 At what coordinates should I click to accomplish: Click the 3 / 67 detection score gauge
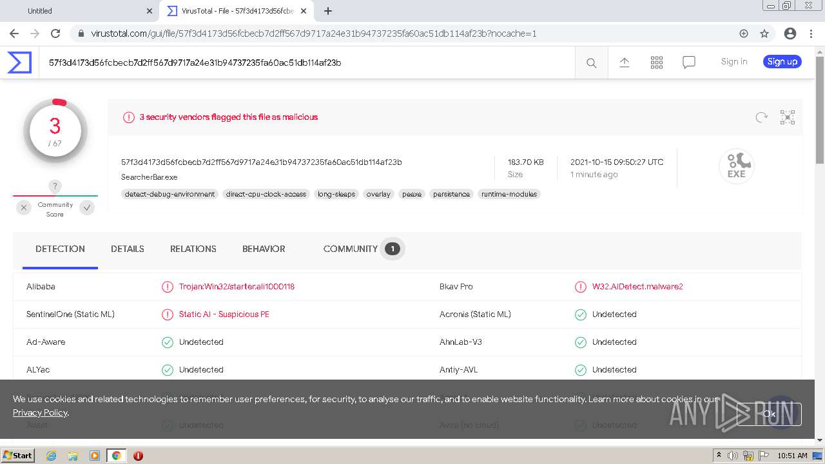point(55,131)
